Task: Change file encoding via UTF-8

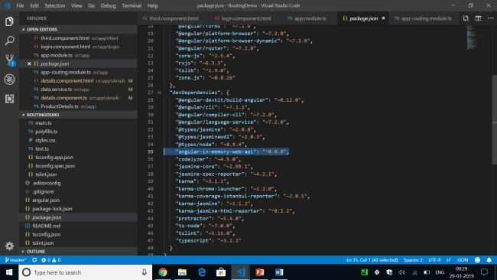Action: (434, 260)
